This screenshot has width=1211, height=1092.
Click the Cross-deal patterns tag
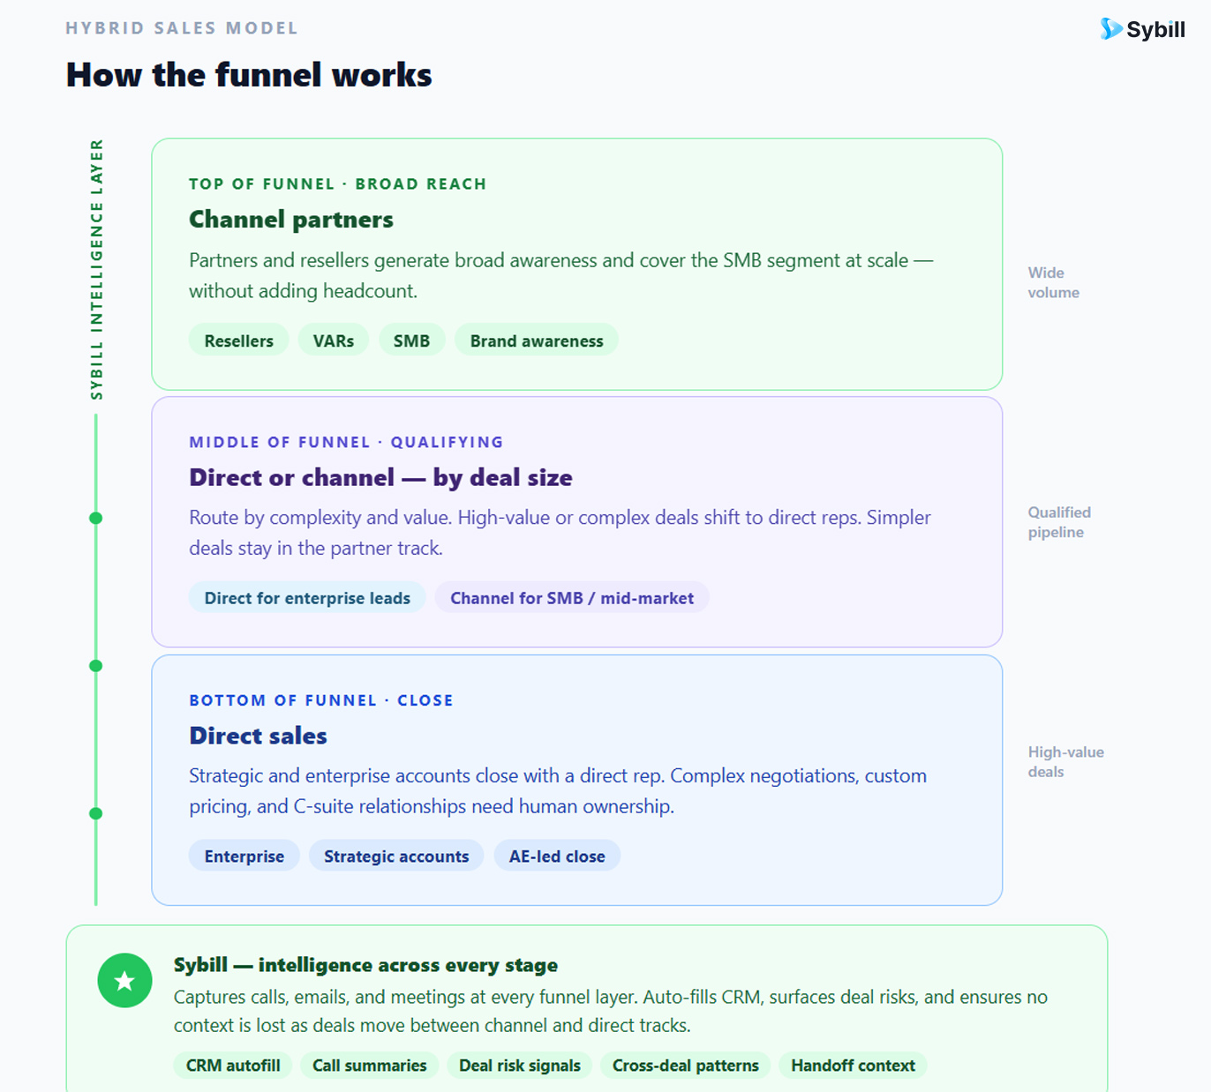point(686,1066)
